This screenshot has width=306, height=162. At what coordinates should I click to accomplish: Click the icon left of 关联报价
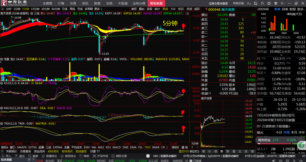coord(2,151)
